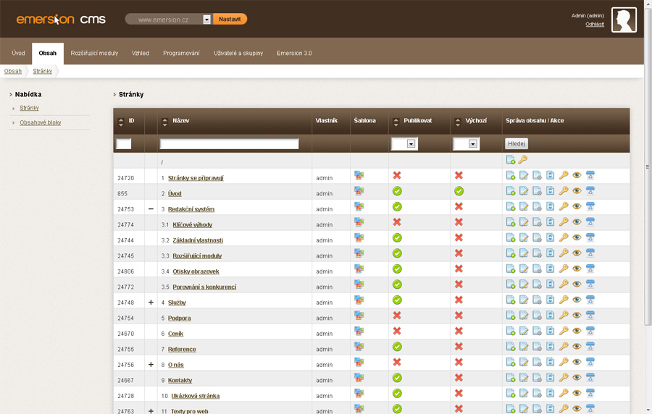Collapse the Redakční systém tree row
652x414 pixels.
pyautogui.click(x=151, y=208)
